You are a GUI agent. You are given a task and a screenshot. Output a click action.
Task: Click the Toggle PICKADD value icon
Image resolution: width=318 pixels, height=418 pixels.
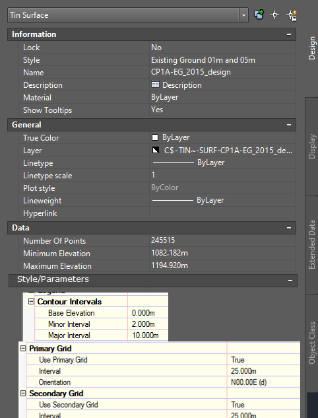(259, 15)
